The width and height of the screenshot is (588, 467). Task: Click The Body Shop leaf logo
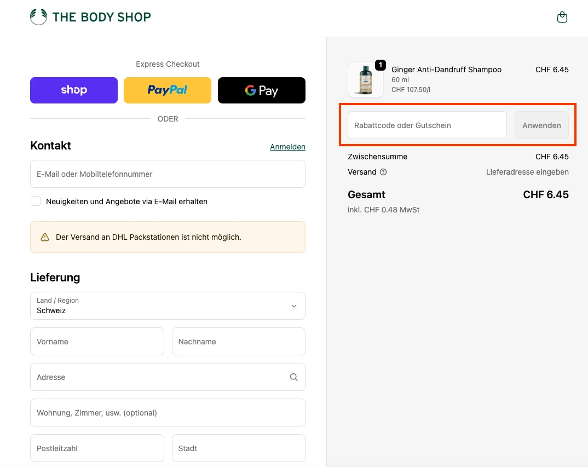[38, 16]
